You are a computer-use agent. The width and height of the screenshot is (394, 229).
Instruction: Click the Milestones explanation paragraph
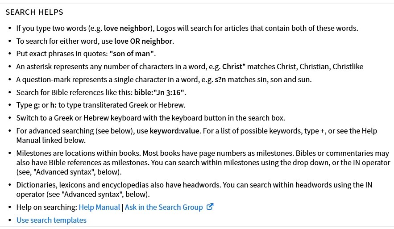click(203, 162)
